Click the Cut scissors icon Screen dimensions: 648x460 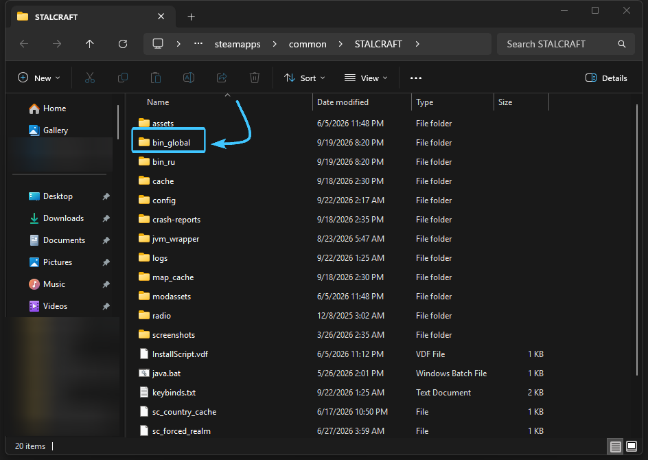tap(90, 78)
